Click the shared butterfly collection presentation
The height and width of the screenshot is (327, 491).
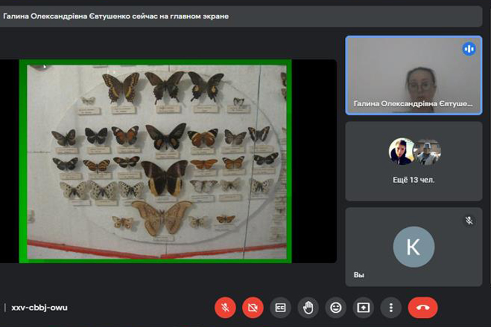(x=155, y=161)
